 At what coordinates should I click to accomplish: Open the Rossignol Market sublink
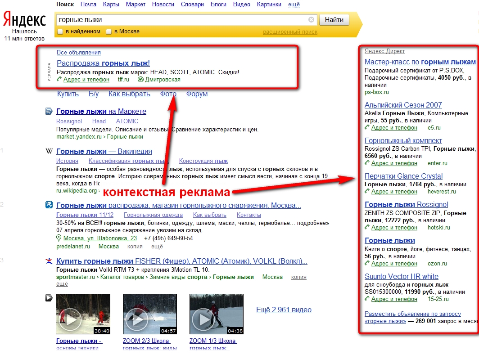[x=69, y=121]
